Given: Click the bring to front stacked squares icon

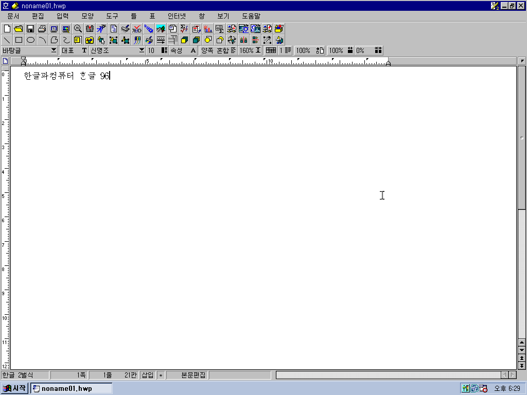Looking at the screenshot, I should [x=184, y=40].
